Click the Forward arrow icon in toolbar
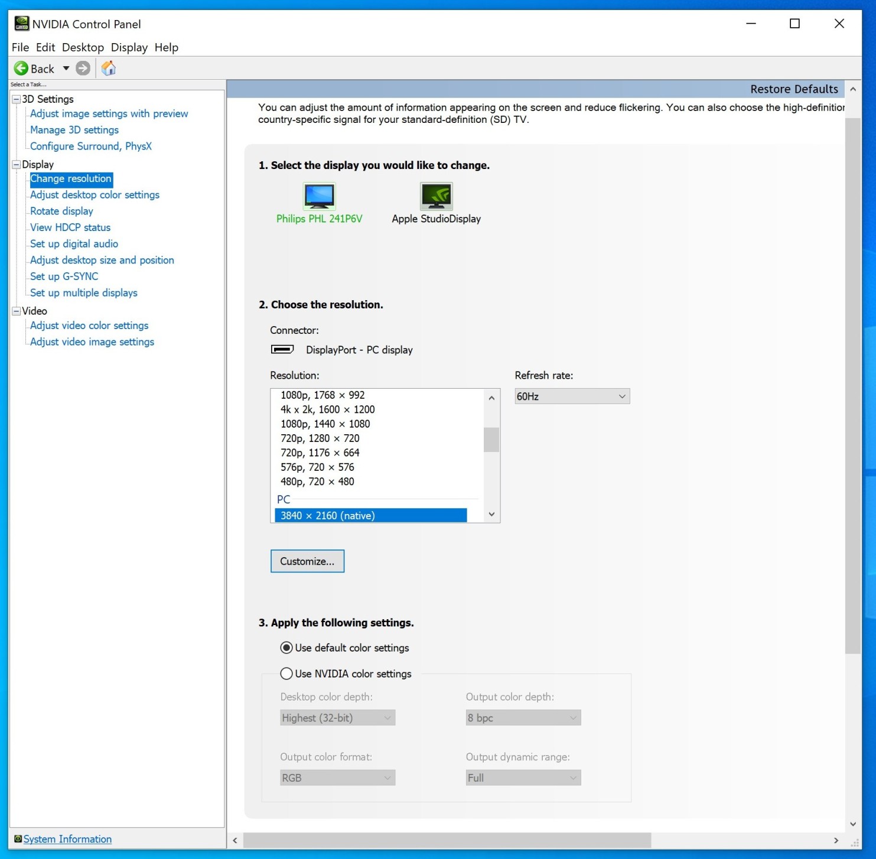This screenshot has height=859, width=876. (83, 69)
